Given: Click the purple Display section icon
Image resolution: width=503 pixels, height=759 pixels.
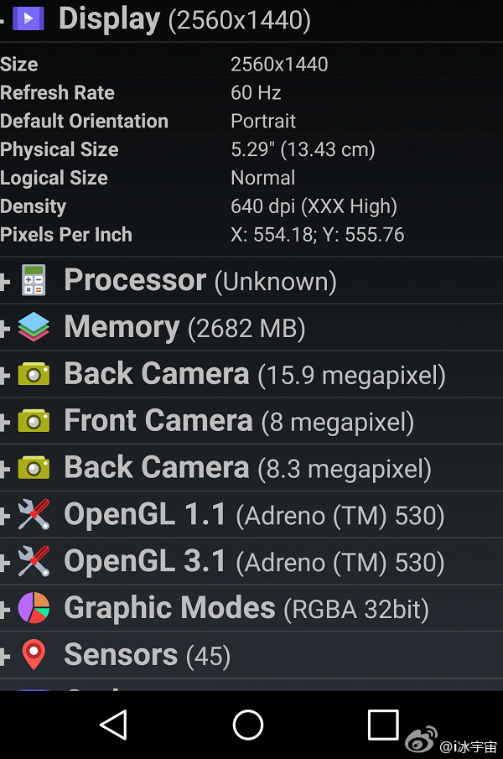Looking at the screenshot, I should [x=29, y=18].
